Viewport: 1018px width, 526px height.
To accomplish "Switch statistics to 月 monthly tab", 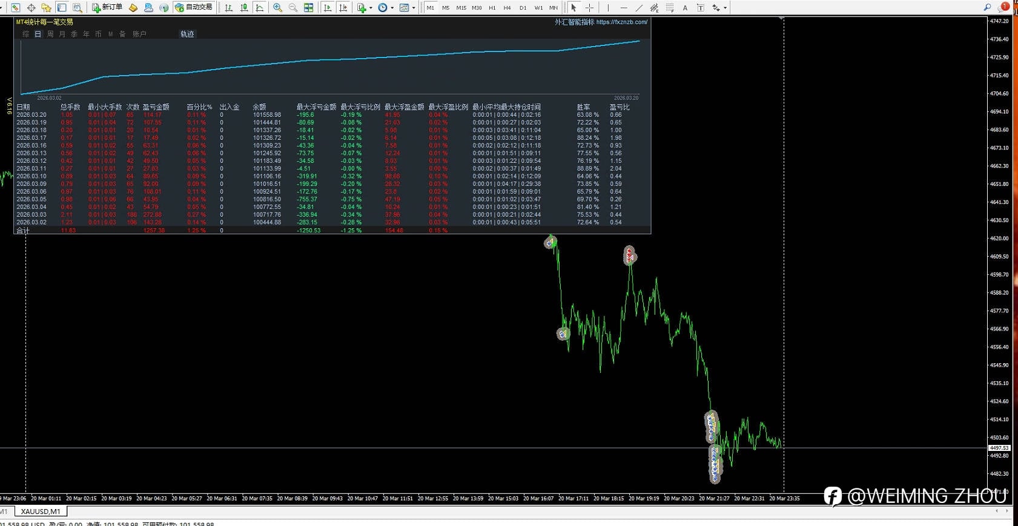I will tap(62, 34).
